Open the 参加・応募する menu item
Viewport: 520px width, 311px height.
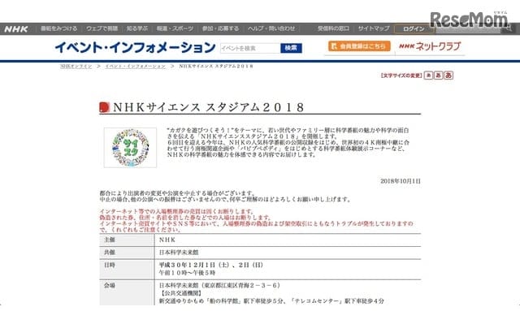[x=220, y=29]
